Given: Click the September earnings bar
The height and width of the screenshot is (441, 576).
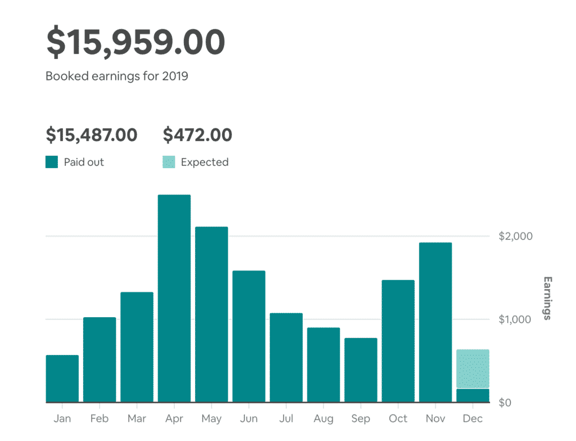Looking at the screenshot, I should [361, 370].
